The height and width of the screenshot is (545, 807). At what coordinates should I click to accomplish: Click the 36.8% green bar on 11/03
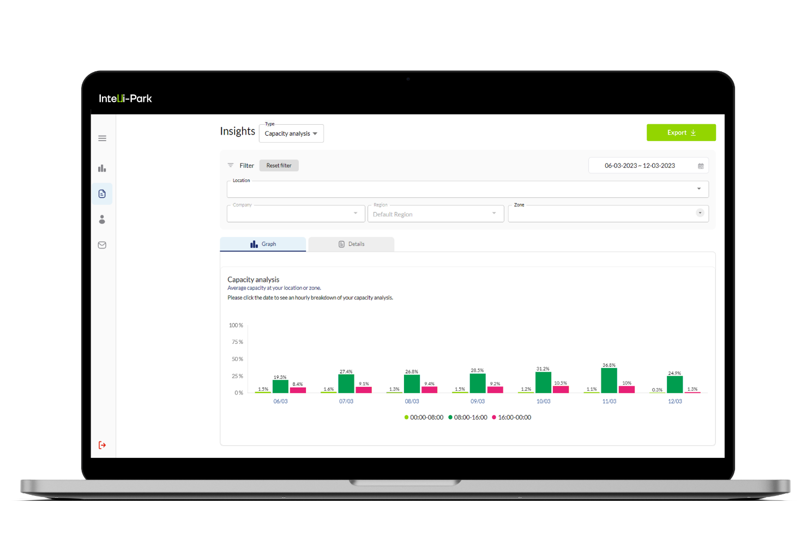pyautogui.click(x=609, y=380)
